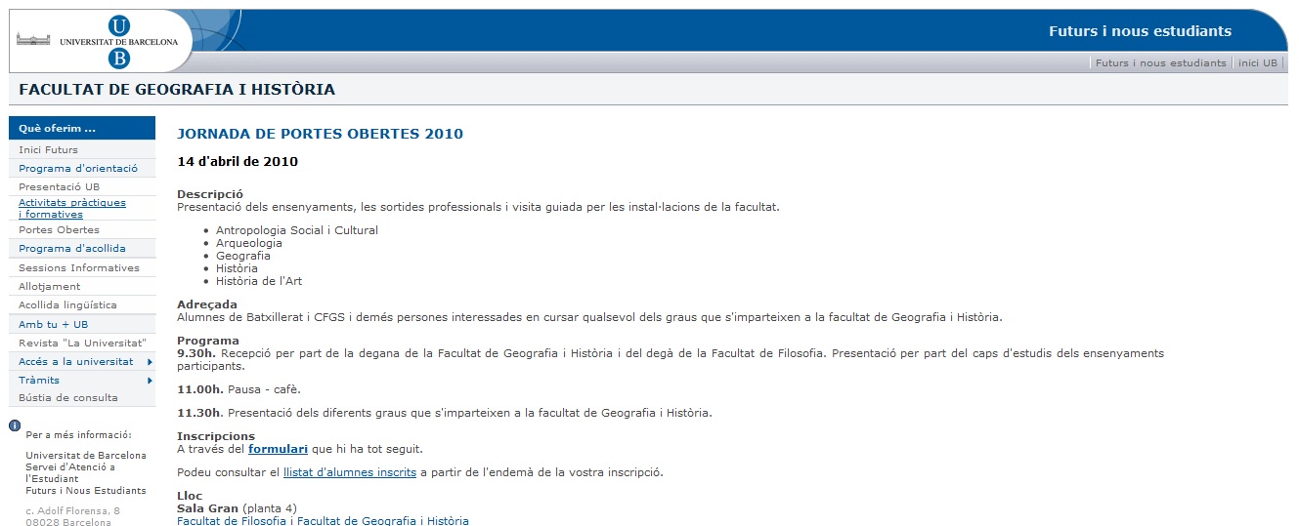Click c. Adolf Florensa, 8 address
This screenshot has height=526, width=1299.
click(x=73, y=510)
